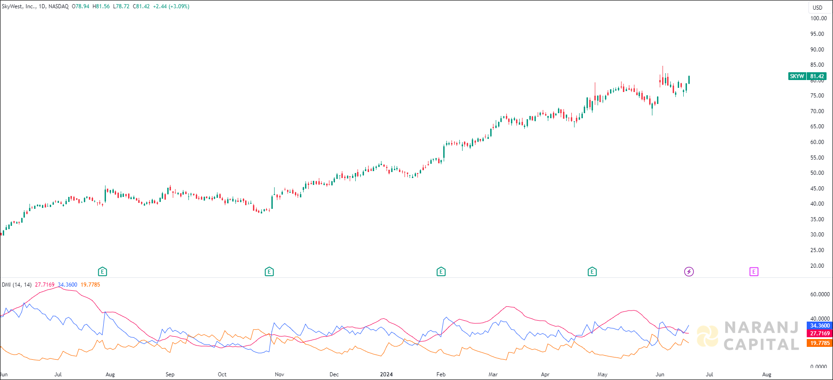
Task: Click the 20.00 price axis label
Action: tap(817, 266)
